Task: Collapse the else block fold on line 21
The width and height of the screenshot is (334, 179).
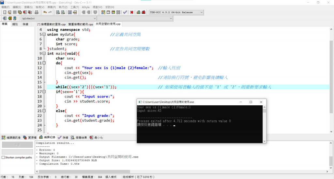Action: click(x=44, y=111)
